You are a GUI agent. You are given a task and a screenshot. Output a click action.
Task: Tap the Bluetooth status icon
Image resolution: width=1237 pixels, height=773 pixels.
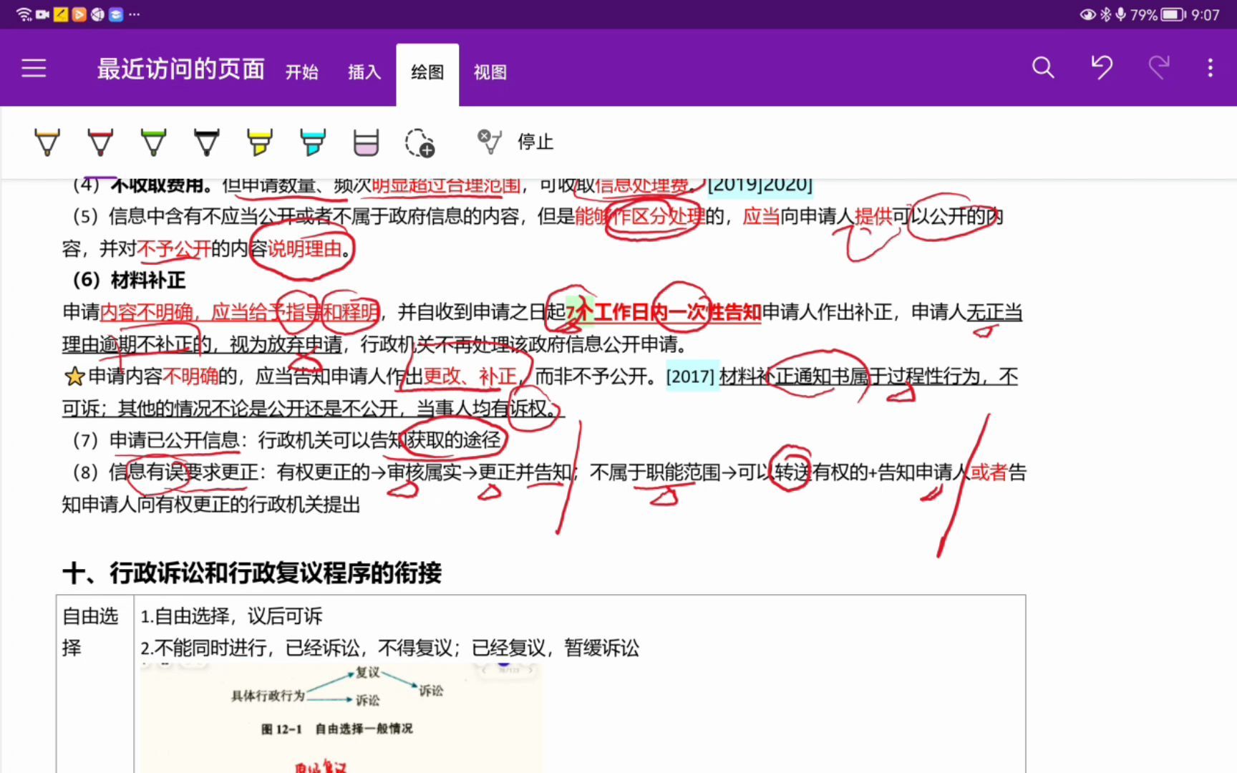[x=1105, y=14]
